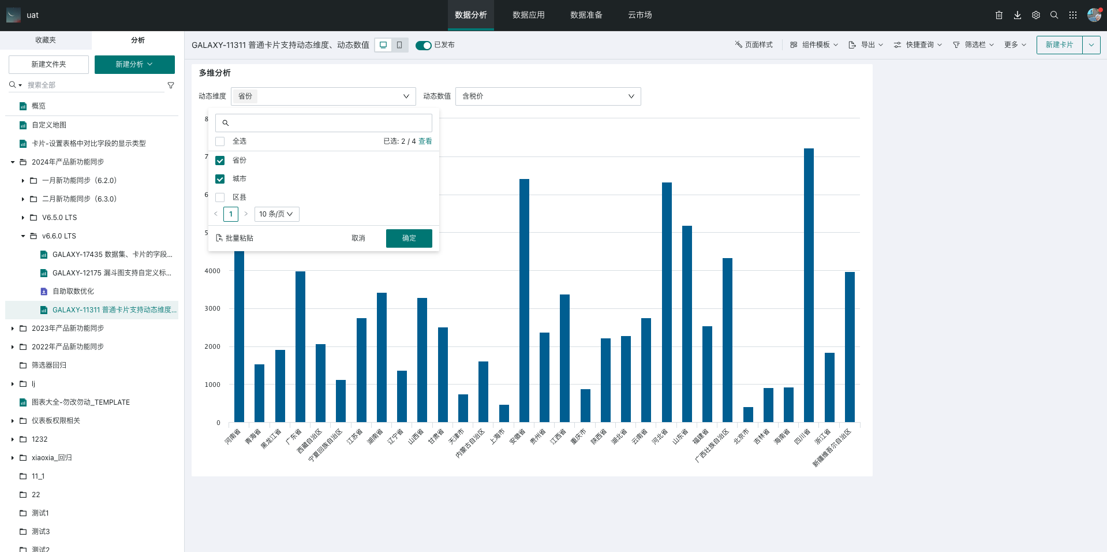Click the 查看 link for selected items
The image size is (1107, 552).
coord(425,141)
